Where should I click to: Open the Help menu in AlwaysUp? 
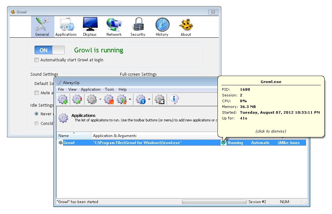[x=123, y=89]
